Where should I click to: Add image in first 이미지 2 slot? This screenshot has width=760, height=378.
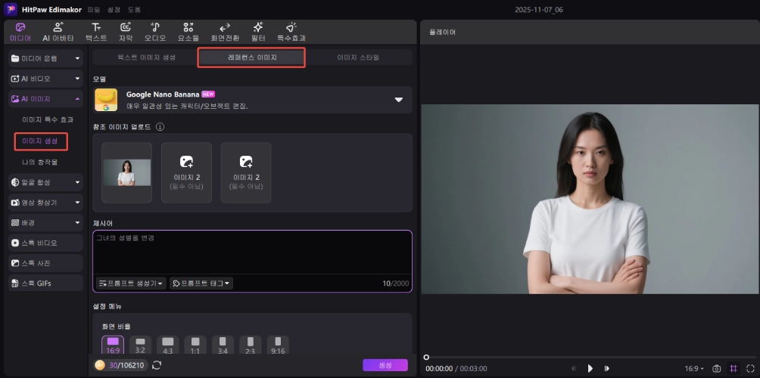pos(187,173)
